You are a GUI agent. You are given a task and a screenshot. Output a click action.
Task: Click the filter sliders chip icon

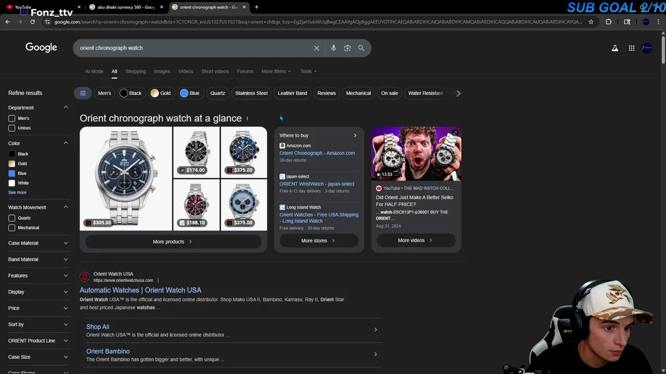click(83, 93)
